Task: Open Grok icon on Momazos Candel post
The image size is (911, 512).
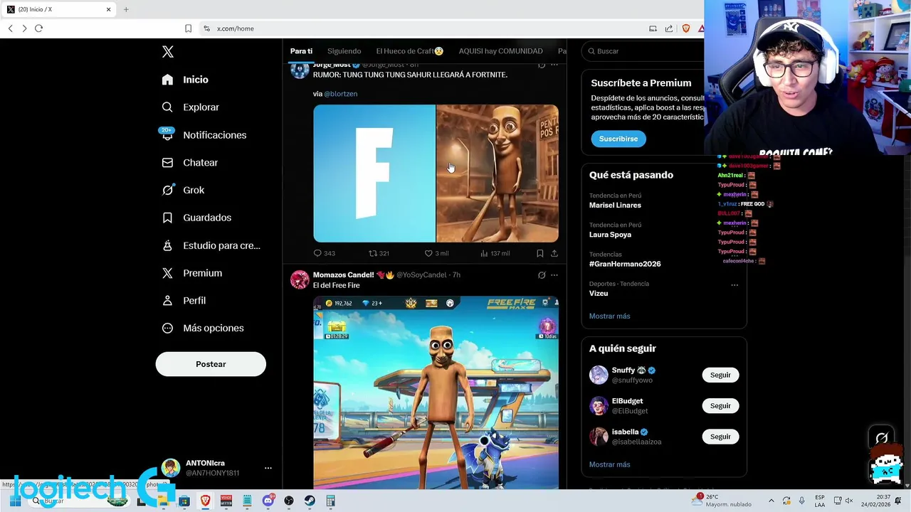Action: pos(542,275)
